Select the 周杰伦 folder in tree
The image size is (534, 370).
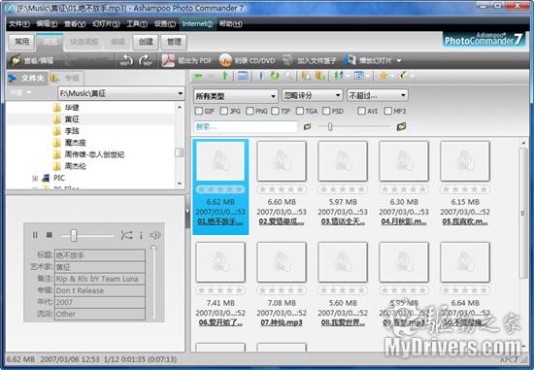tap(76, 166)
